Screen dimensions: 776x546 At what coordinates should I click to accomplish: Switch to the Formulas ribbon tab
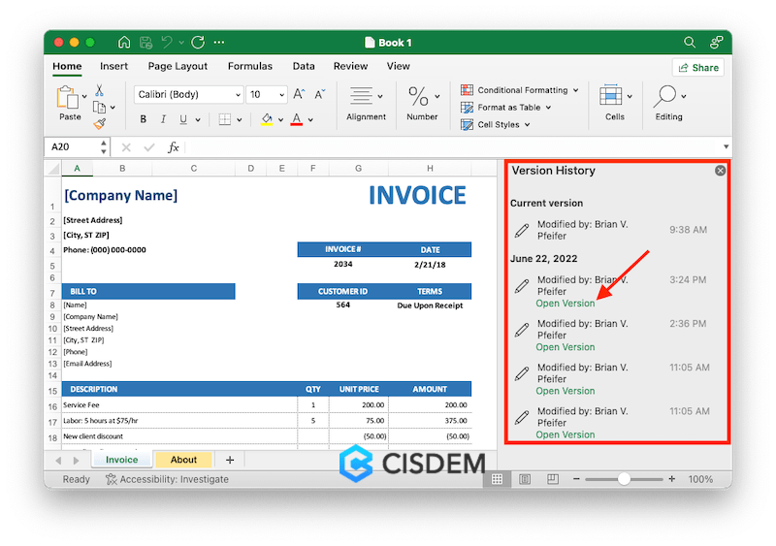(x=249, y=67)
